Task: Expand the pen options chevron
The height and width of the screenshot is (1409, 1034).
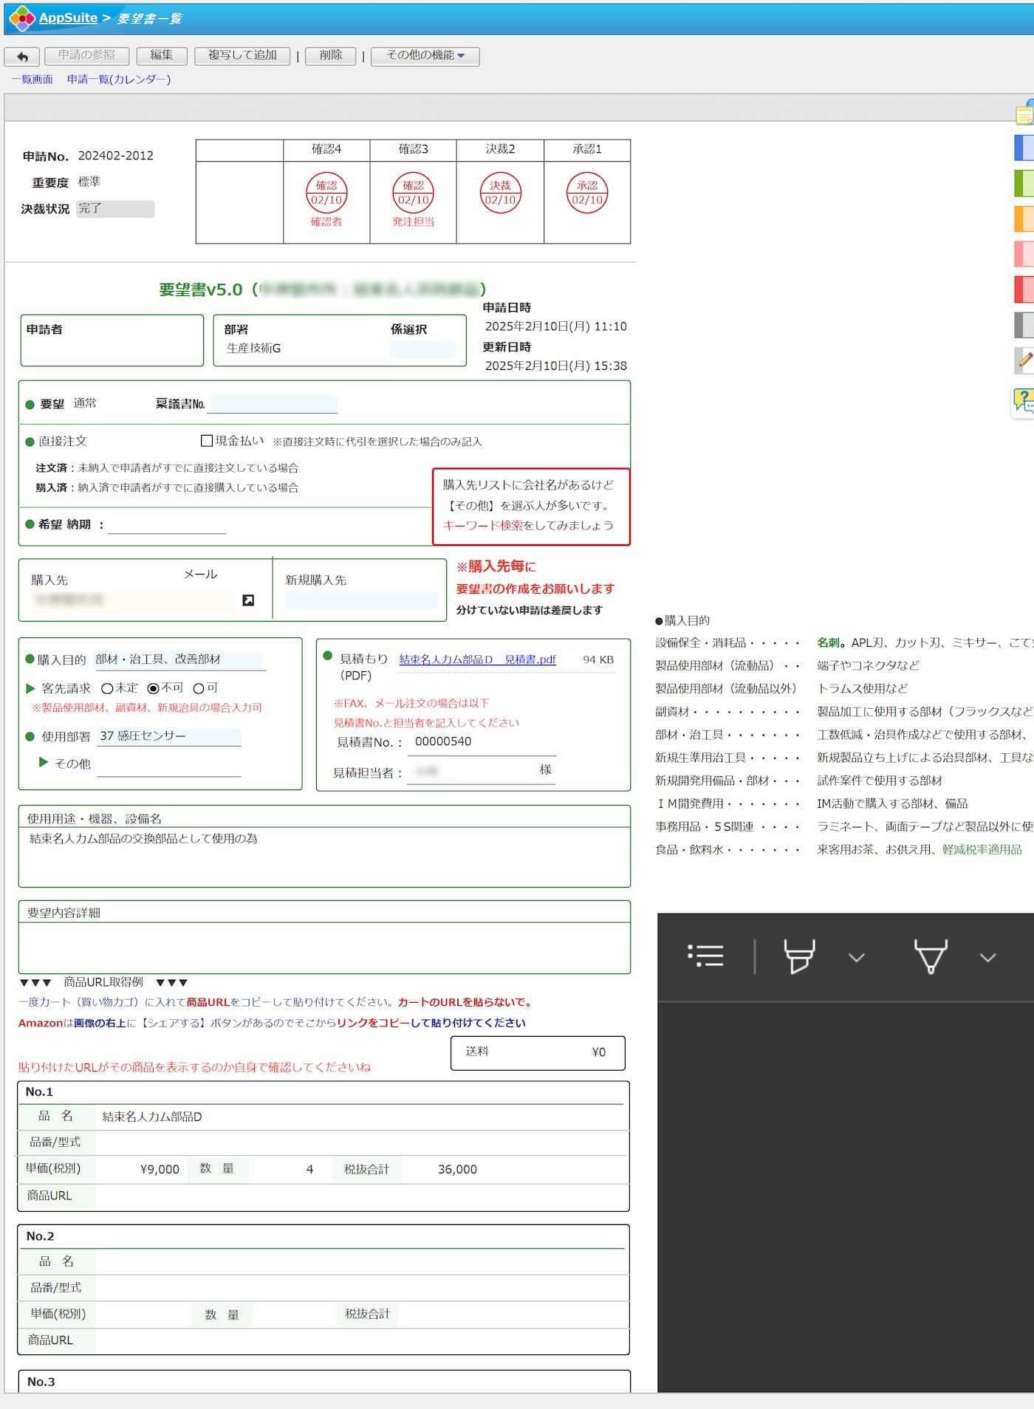Action: point(987,958)
